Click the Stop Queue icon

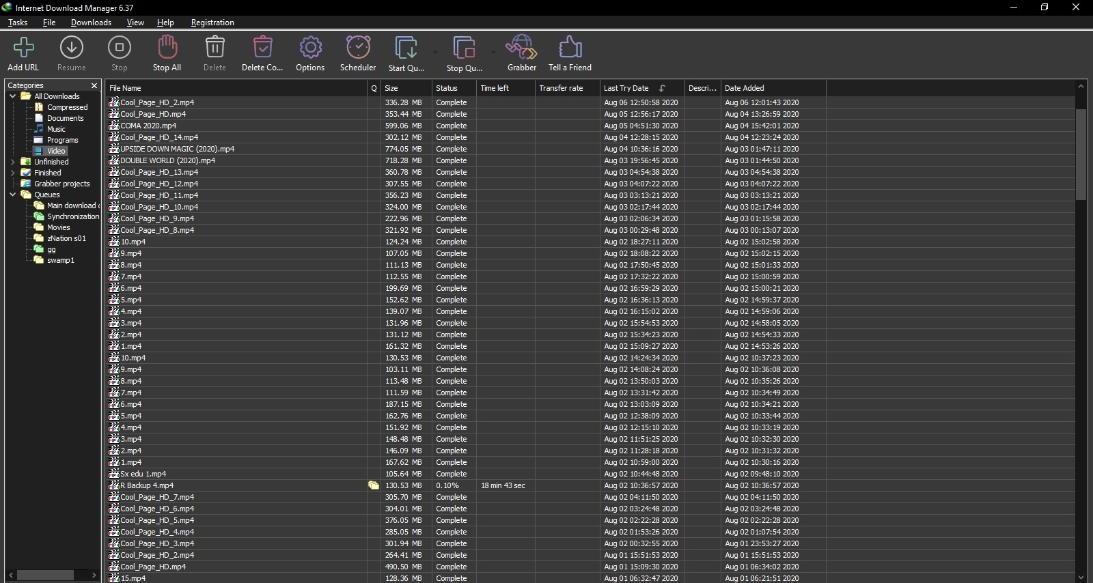[464, 48]
